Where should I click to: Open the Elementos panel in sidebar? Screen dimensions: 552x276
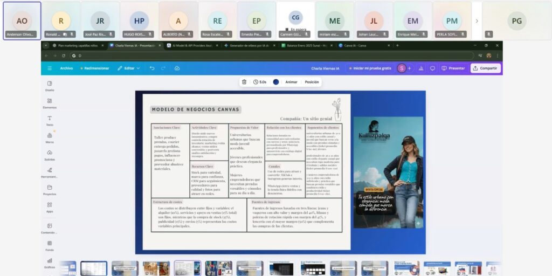(x=50, y=103)
